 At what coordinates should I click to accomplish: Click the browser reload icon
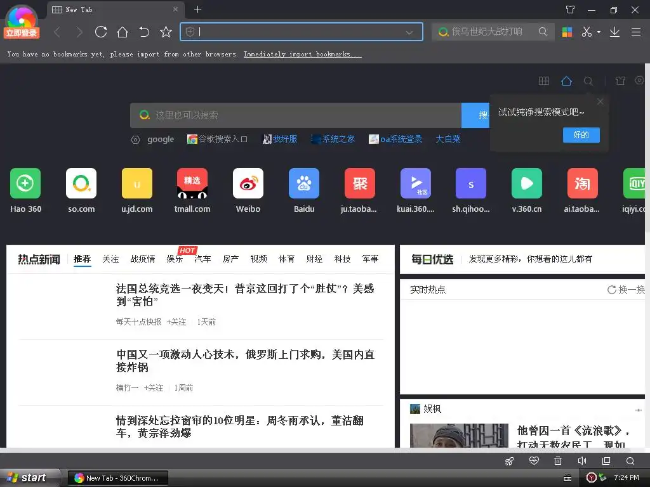point(101,32)
